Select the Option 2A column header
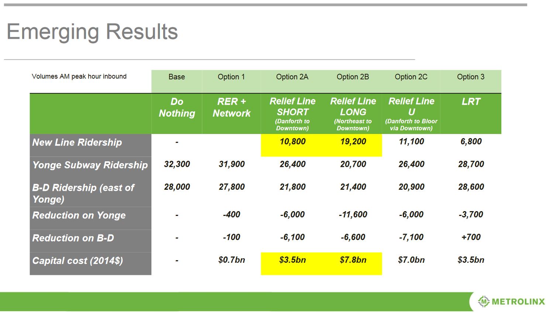This screenshot has height=313, width=546. pos(292,77)
